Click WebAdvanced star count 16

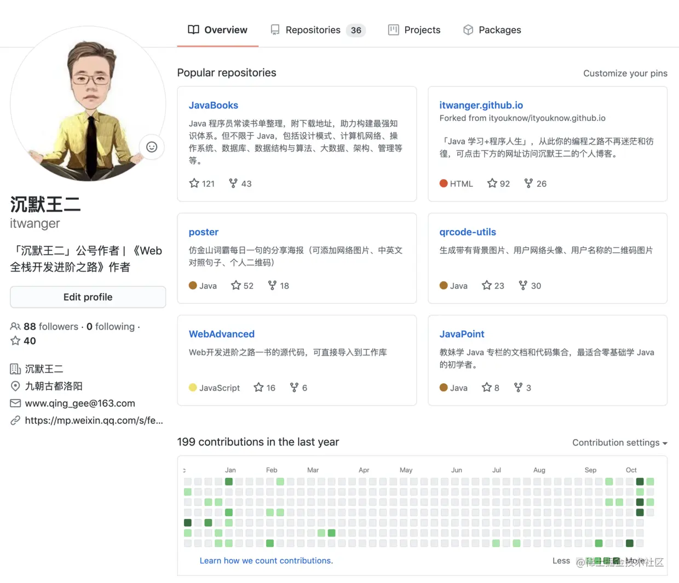coord(265,388)
